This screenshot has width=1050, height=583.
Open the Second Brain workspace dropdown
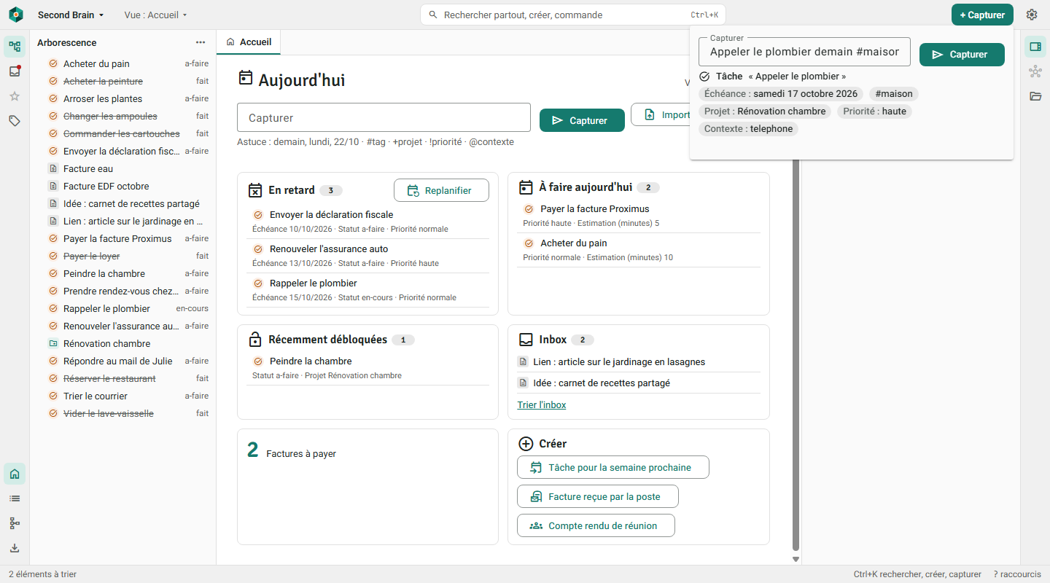pyautogui.click(x=71, y=15)
